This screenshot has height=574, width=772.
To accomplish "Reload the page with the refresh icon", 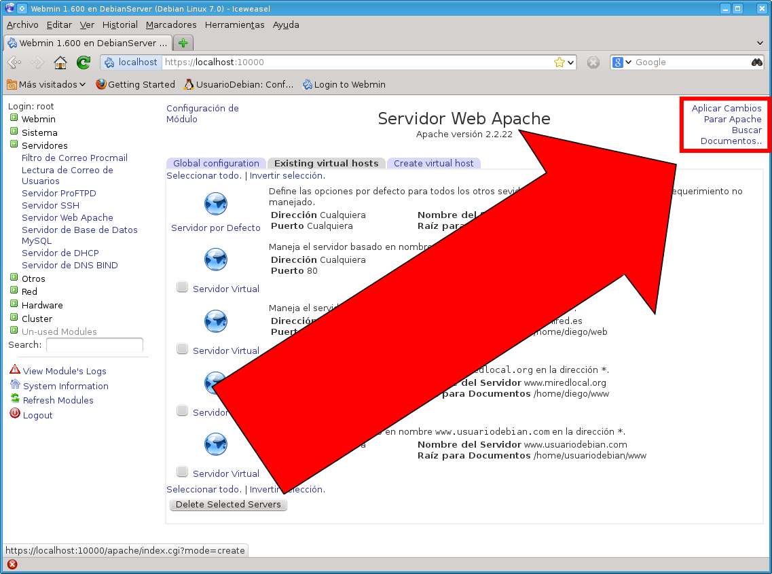I will coord(82,62).
